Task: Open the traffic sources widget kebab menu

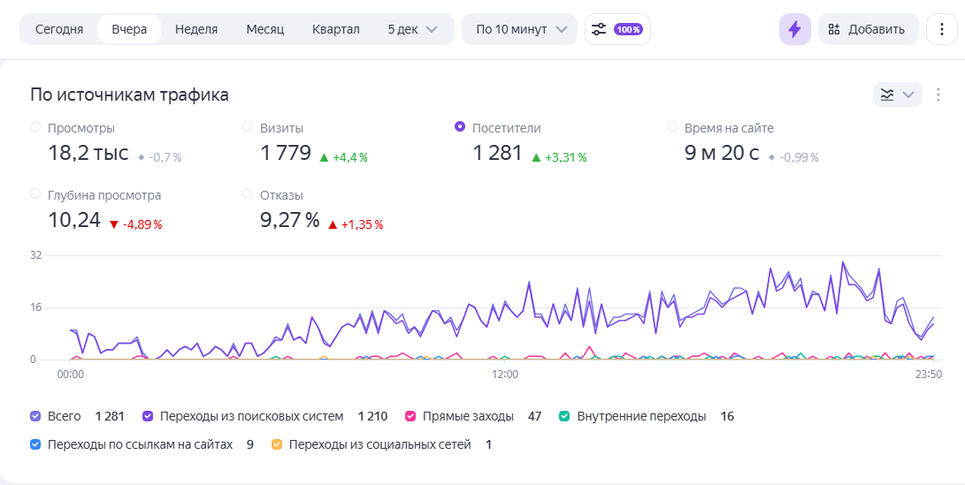Action: coord(938,95)
